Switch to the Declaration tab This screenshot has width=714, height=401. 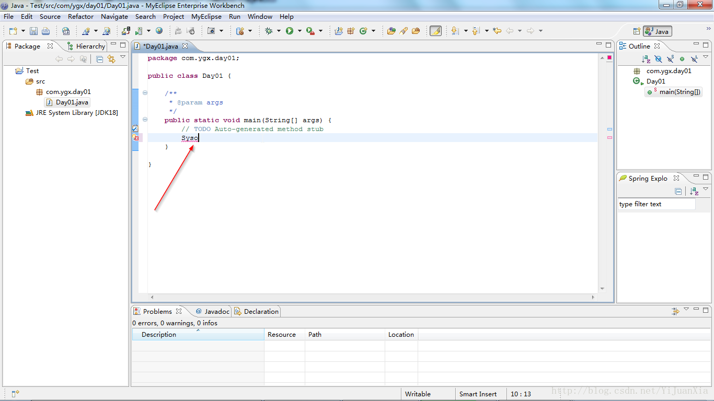pos(257,311)
